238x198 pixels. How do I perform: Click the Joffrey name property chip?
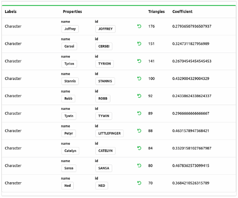pyautogui.click(x=70, y=29)
